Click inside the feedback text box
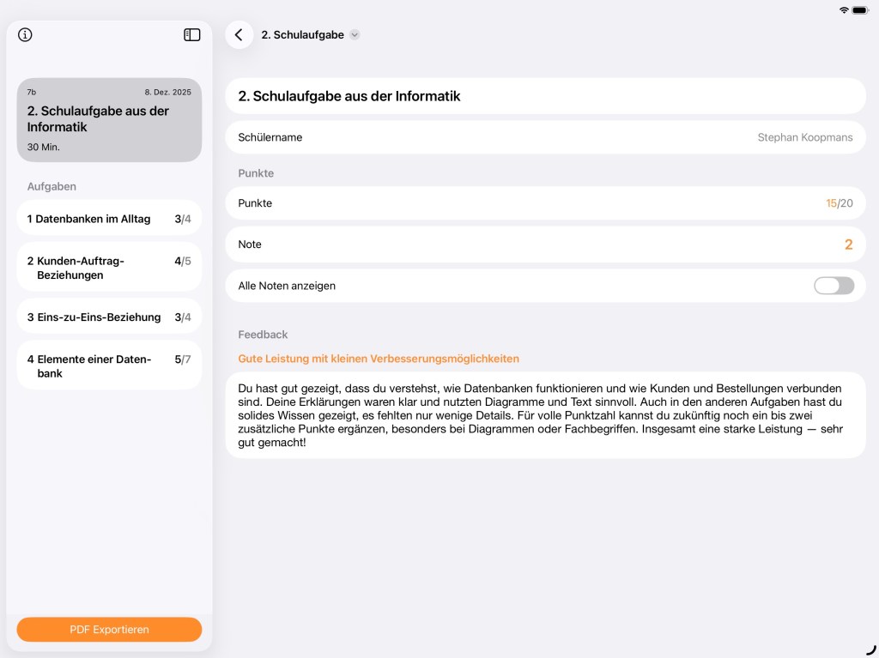This screenshot has height=658, width=879. [x=545, y=415]
